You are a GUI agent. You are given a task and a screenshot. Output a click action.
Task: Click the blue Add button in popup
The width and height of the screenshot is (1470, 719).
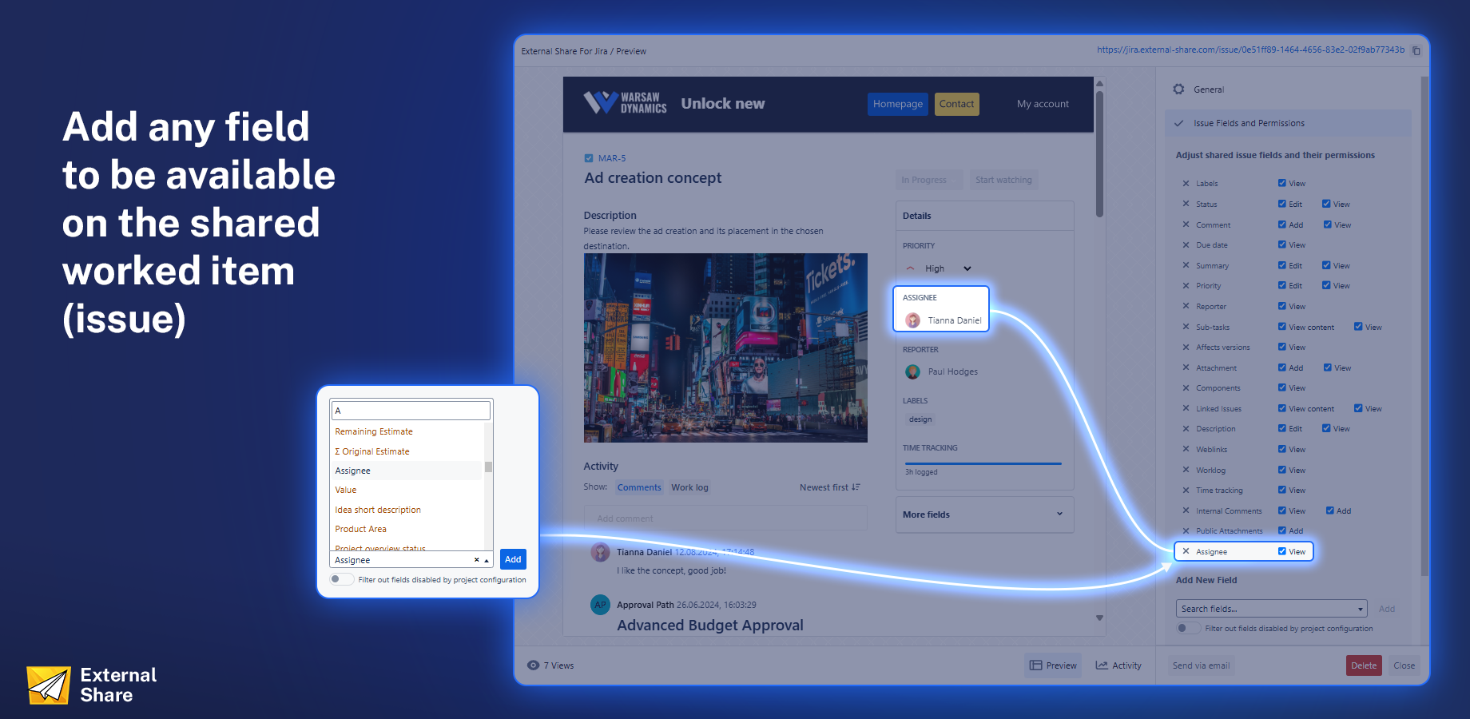click(x=513, y=559)
